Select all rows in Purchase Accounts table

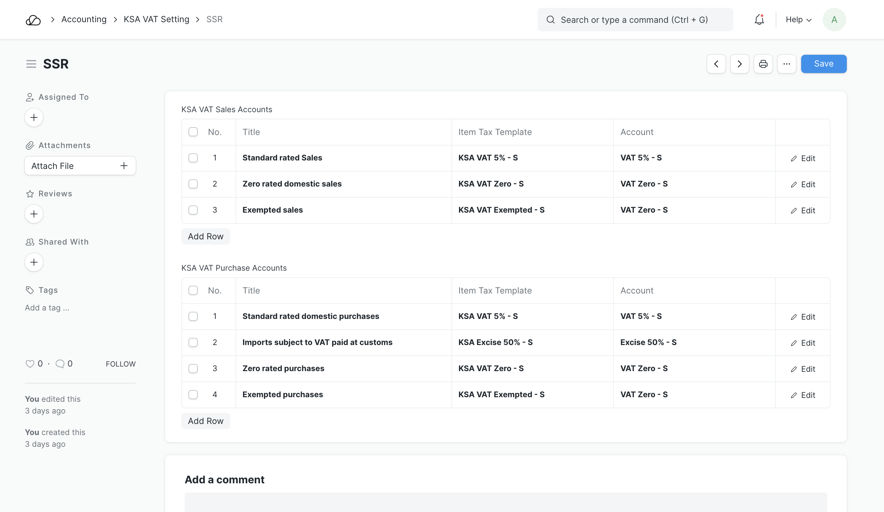[x=193, y=290]
